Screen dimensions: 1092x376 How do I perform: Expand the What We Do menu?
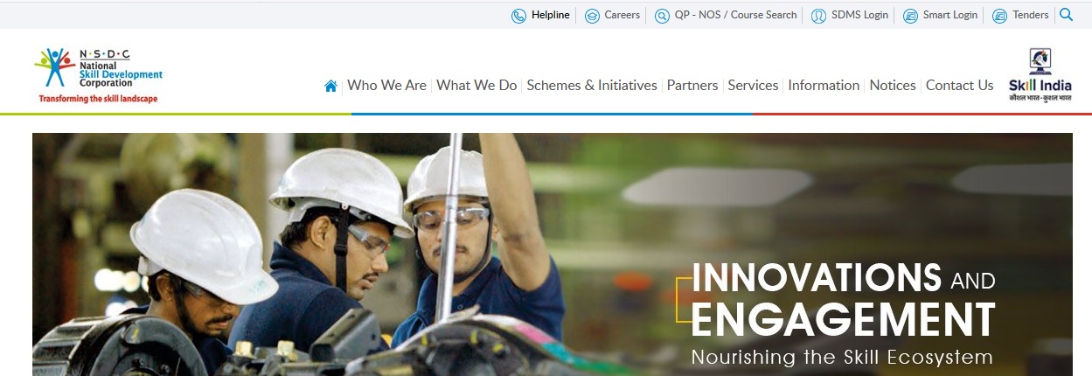[476, 86]
